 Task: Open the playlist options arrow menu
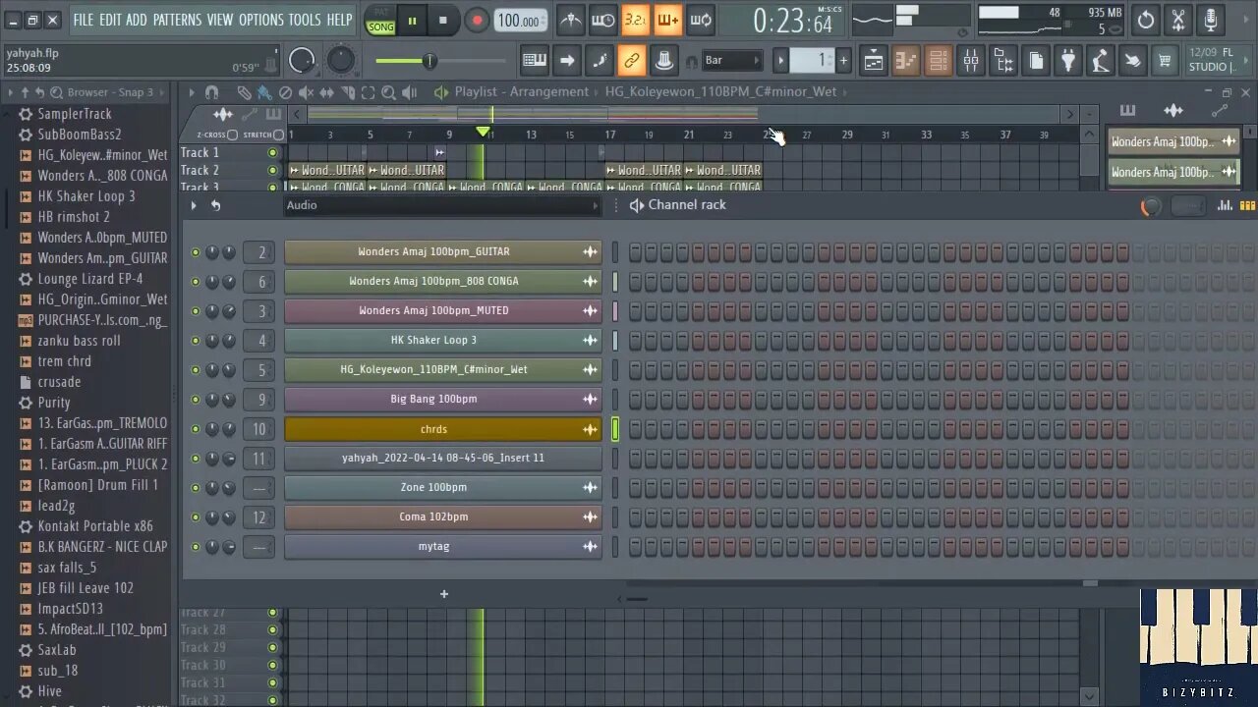click(x=192, y=92)
